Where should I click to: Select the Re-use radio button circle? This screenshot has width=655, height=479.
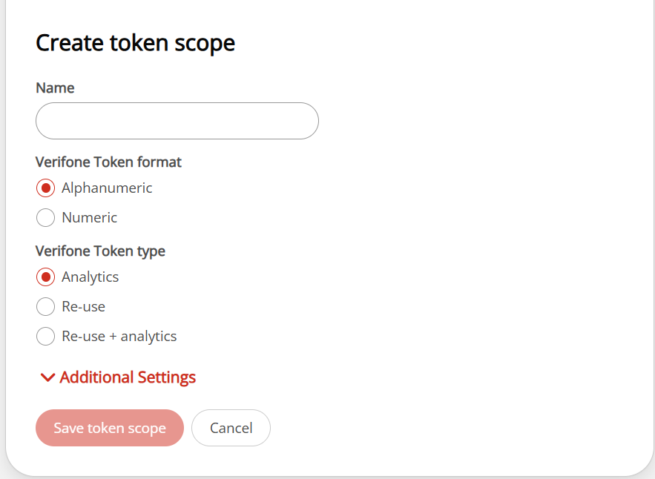click(x=45, y=307)
